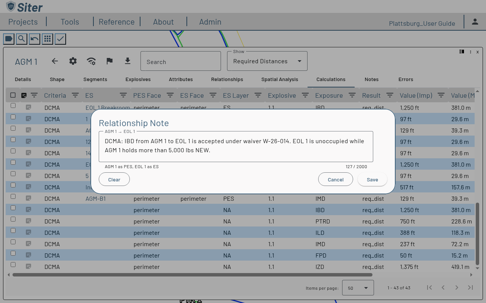Check the FPD row checkbox
The image size is (486, 303).
pos(13,253)
